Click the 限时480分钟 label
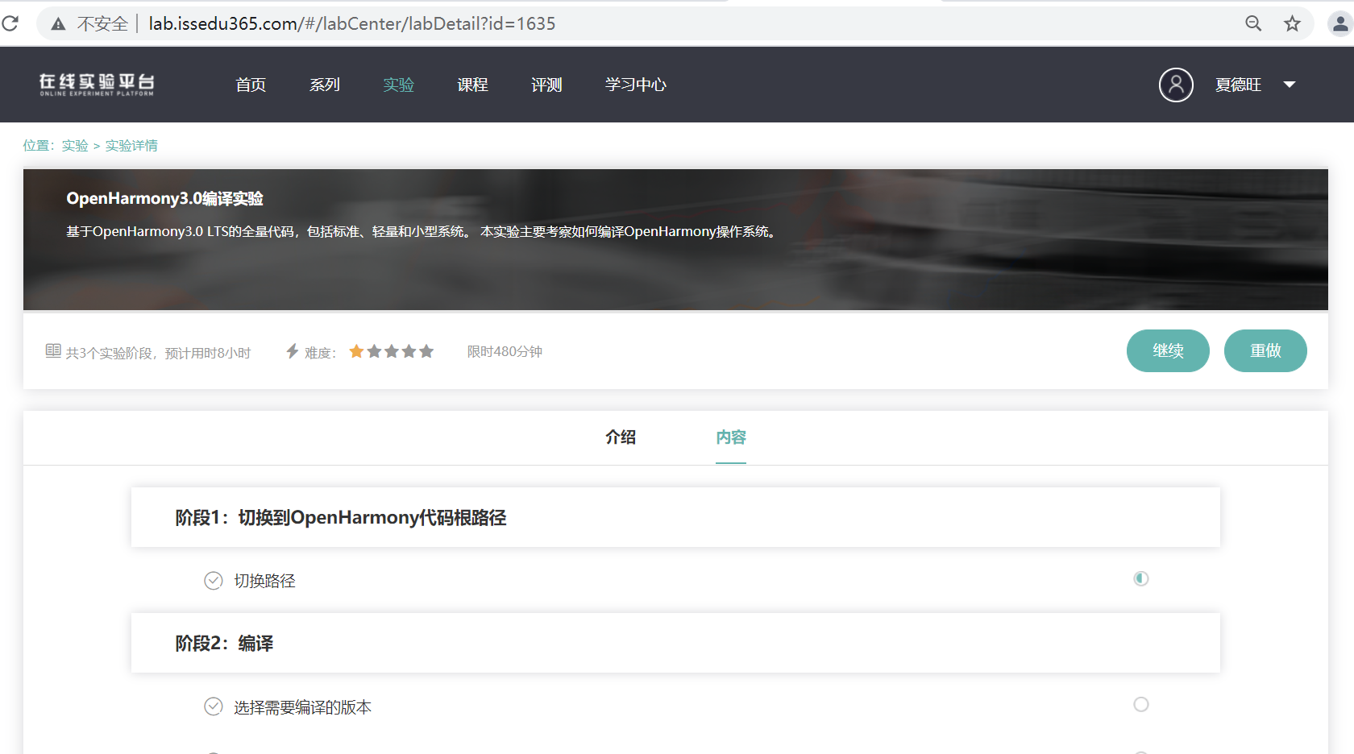This screenshot has width=1354, height=754. coord(505,351)
